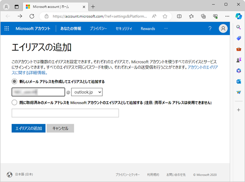The height and width of the screenshot is (182, 245).
Task: Select add existing email address radio option
Action: [x=14, y=102]
